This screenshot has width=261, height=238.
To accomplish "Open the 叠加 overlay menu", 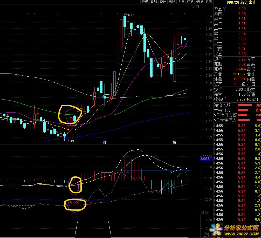I will point(154,2).
